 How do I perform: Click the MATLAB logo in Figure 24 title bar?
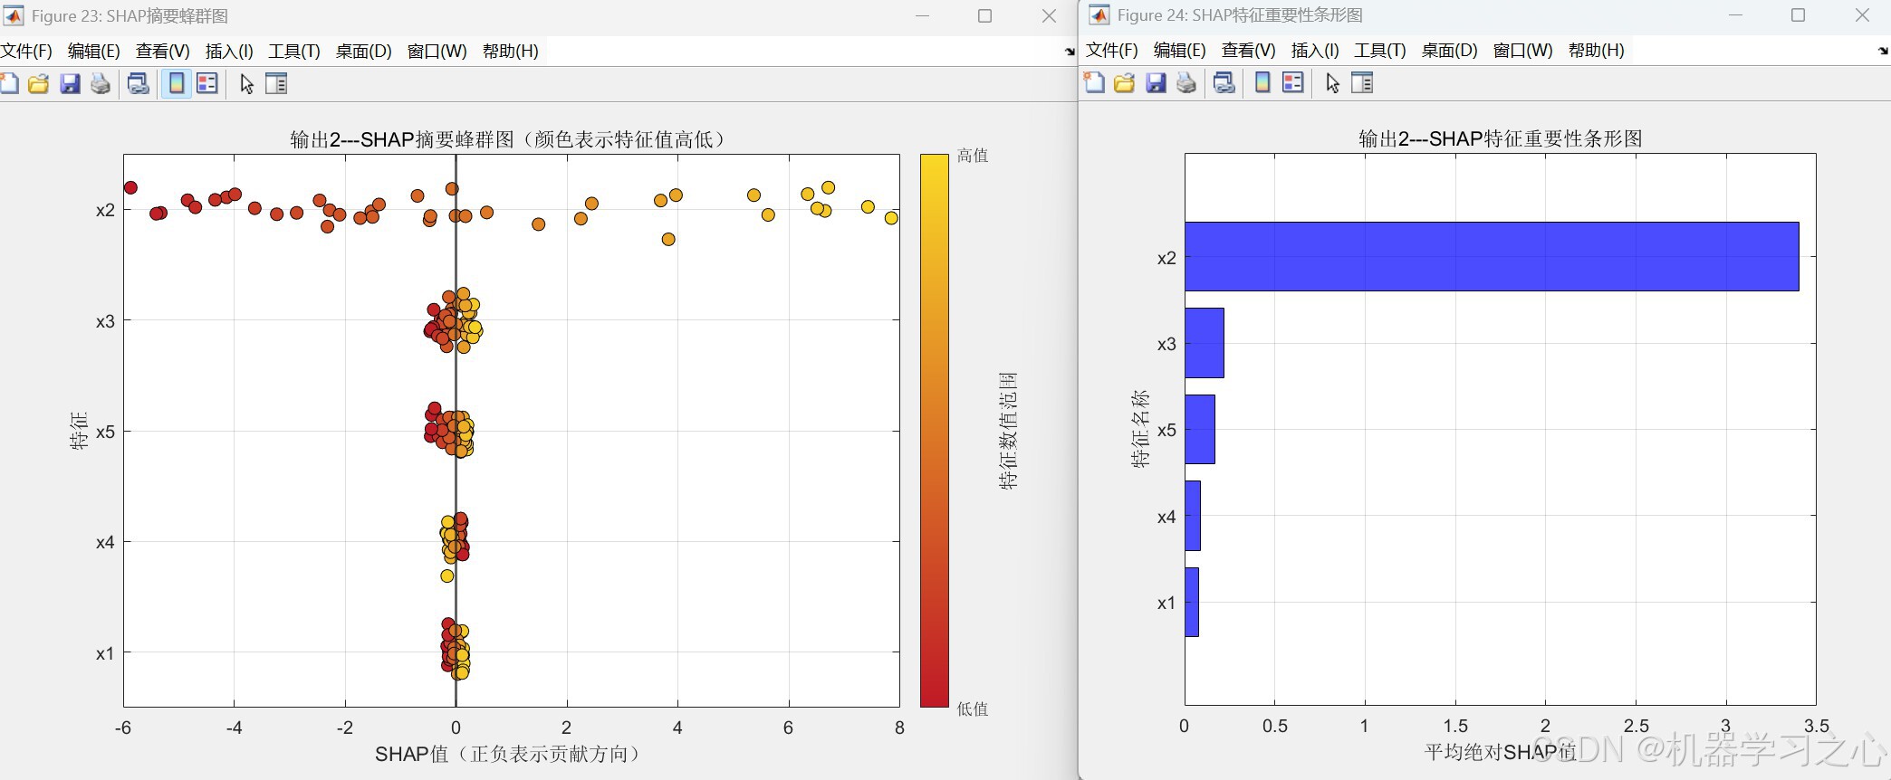click(x=1099, y=15)
